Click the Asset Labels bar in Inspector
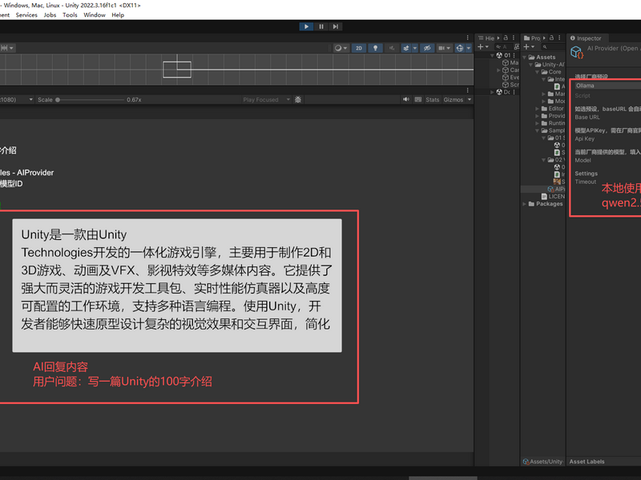Screen dimensions: 641x480 [x=604, y=462]
